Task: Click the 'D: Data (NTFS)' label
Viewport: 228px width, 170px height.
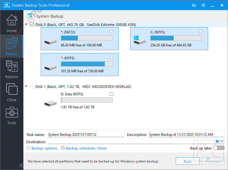Action: click(72, 94)
